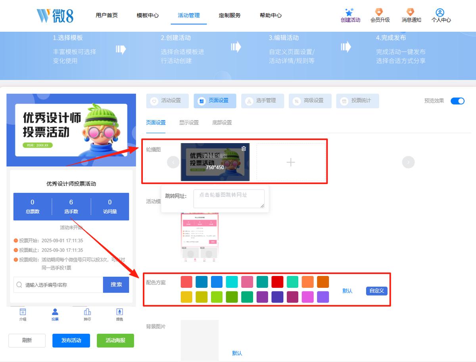The image size is (476, 362).
Task: Open 用户首页 in the top menu
Action: tap(107, 15)
